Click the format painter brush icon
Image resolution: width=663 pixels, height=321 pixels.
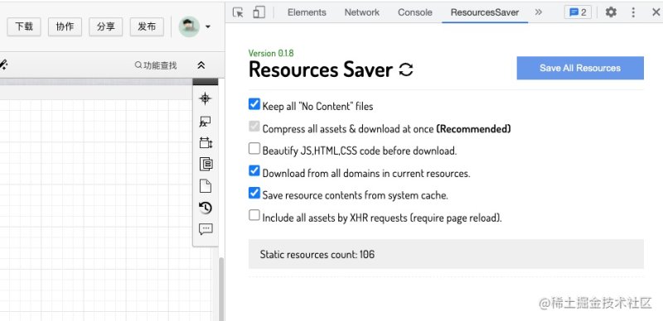tap(3, 65)
